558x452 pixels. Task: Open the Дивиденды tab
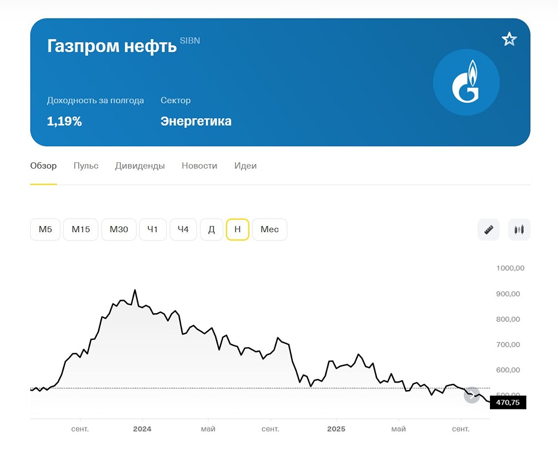click(x=139, y=166)
